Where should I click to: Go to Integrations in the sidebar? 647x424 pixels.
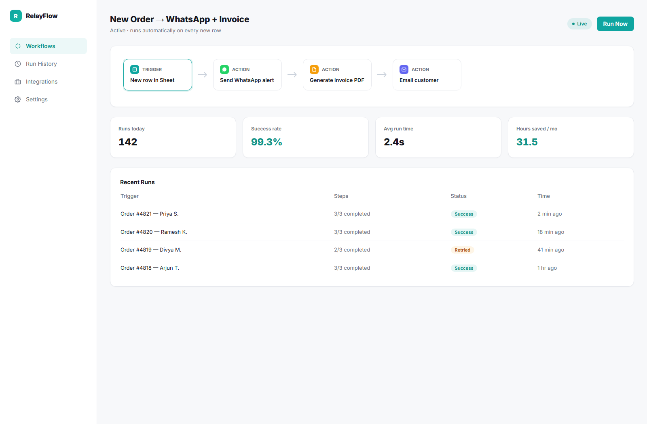pos(48,82)
